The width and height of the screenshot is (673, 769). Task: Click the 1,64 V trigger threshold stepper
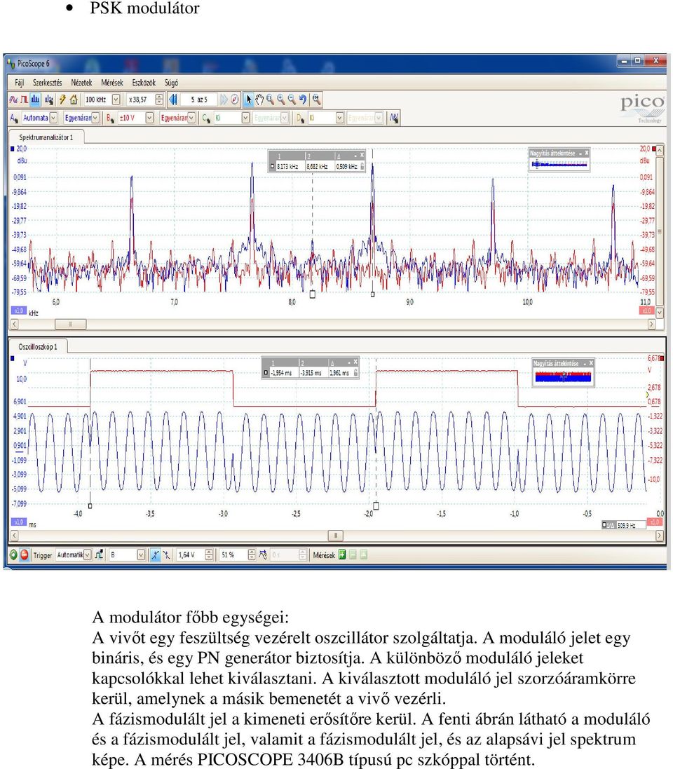209,554
